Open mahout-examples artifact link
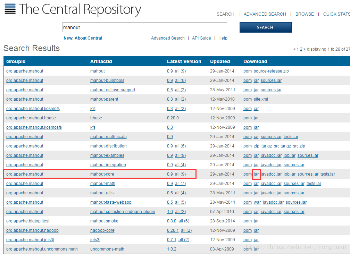 (107, 155)
